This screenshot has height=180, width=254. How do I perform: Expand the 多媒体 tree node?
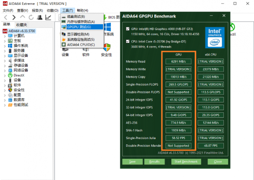coord(5,61)
